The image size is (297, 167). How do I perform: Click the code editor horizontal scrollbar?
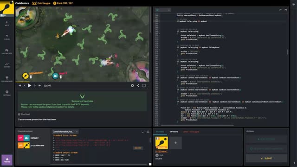coord(197,125)
